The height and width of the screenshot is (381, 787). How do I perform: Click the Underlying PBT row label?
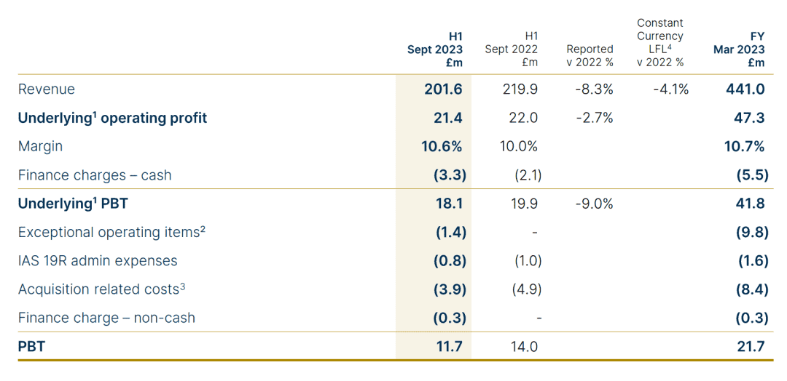point(73,204)
